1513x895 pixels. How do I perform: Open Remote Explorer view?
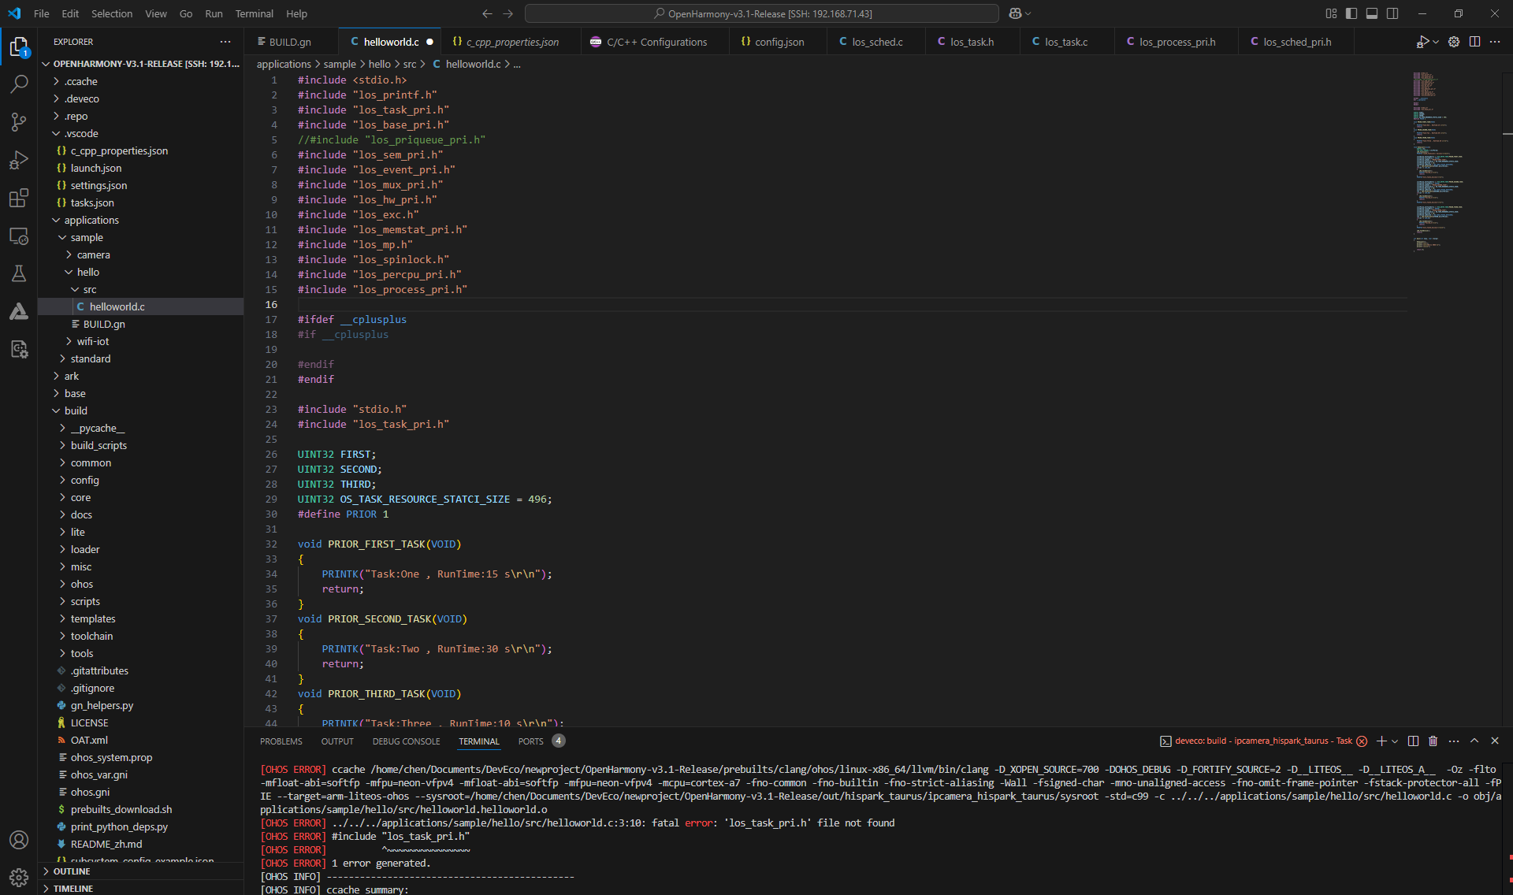coord(19,236)
